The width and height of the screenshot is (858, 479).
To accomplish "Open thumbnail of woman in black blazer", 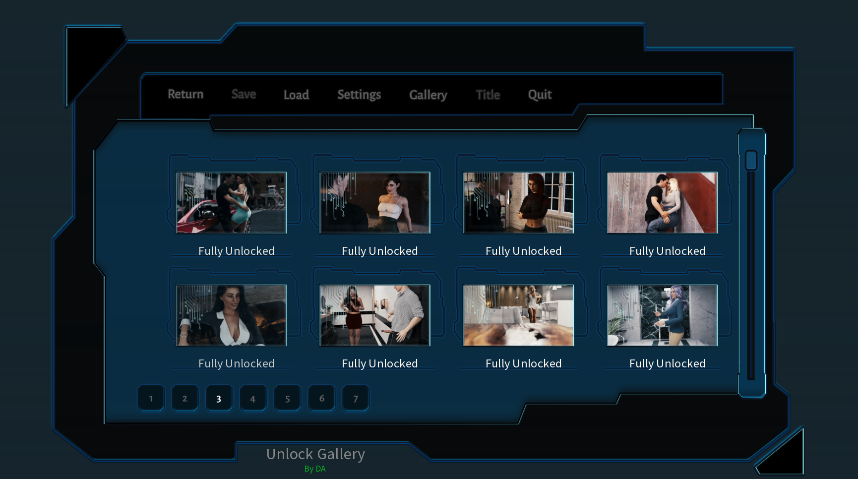I will 231,315.
